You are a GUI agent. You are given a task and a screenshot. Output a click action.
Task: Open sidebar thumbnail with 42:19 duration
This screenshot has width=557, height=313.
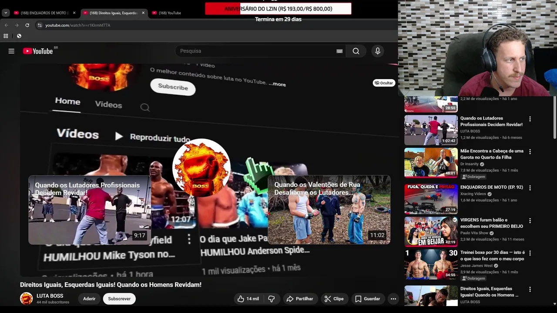[431, 231]
